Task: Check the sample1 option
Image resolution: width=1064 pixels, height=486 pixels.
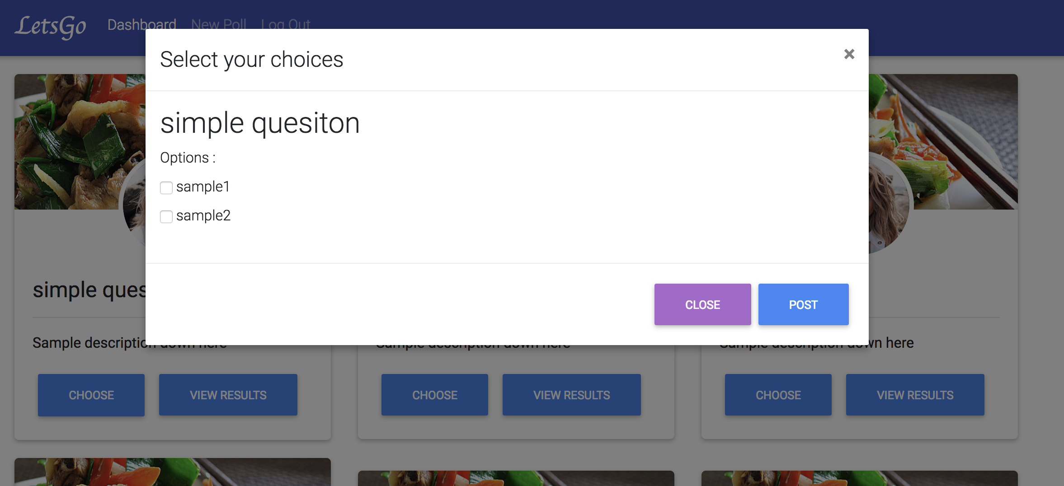Action: 166,187
